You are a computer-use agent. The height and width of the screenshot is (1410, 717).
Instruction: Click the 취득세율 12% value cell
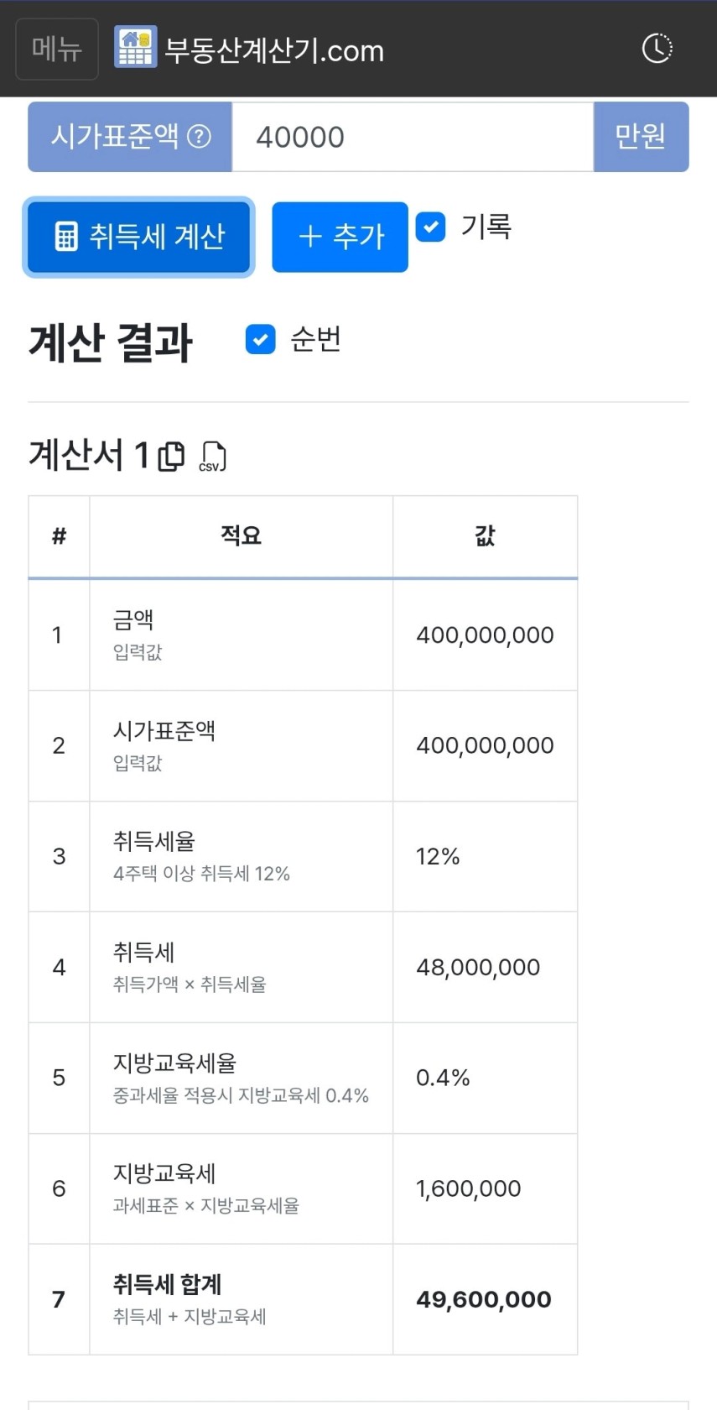(438, 856)
